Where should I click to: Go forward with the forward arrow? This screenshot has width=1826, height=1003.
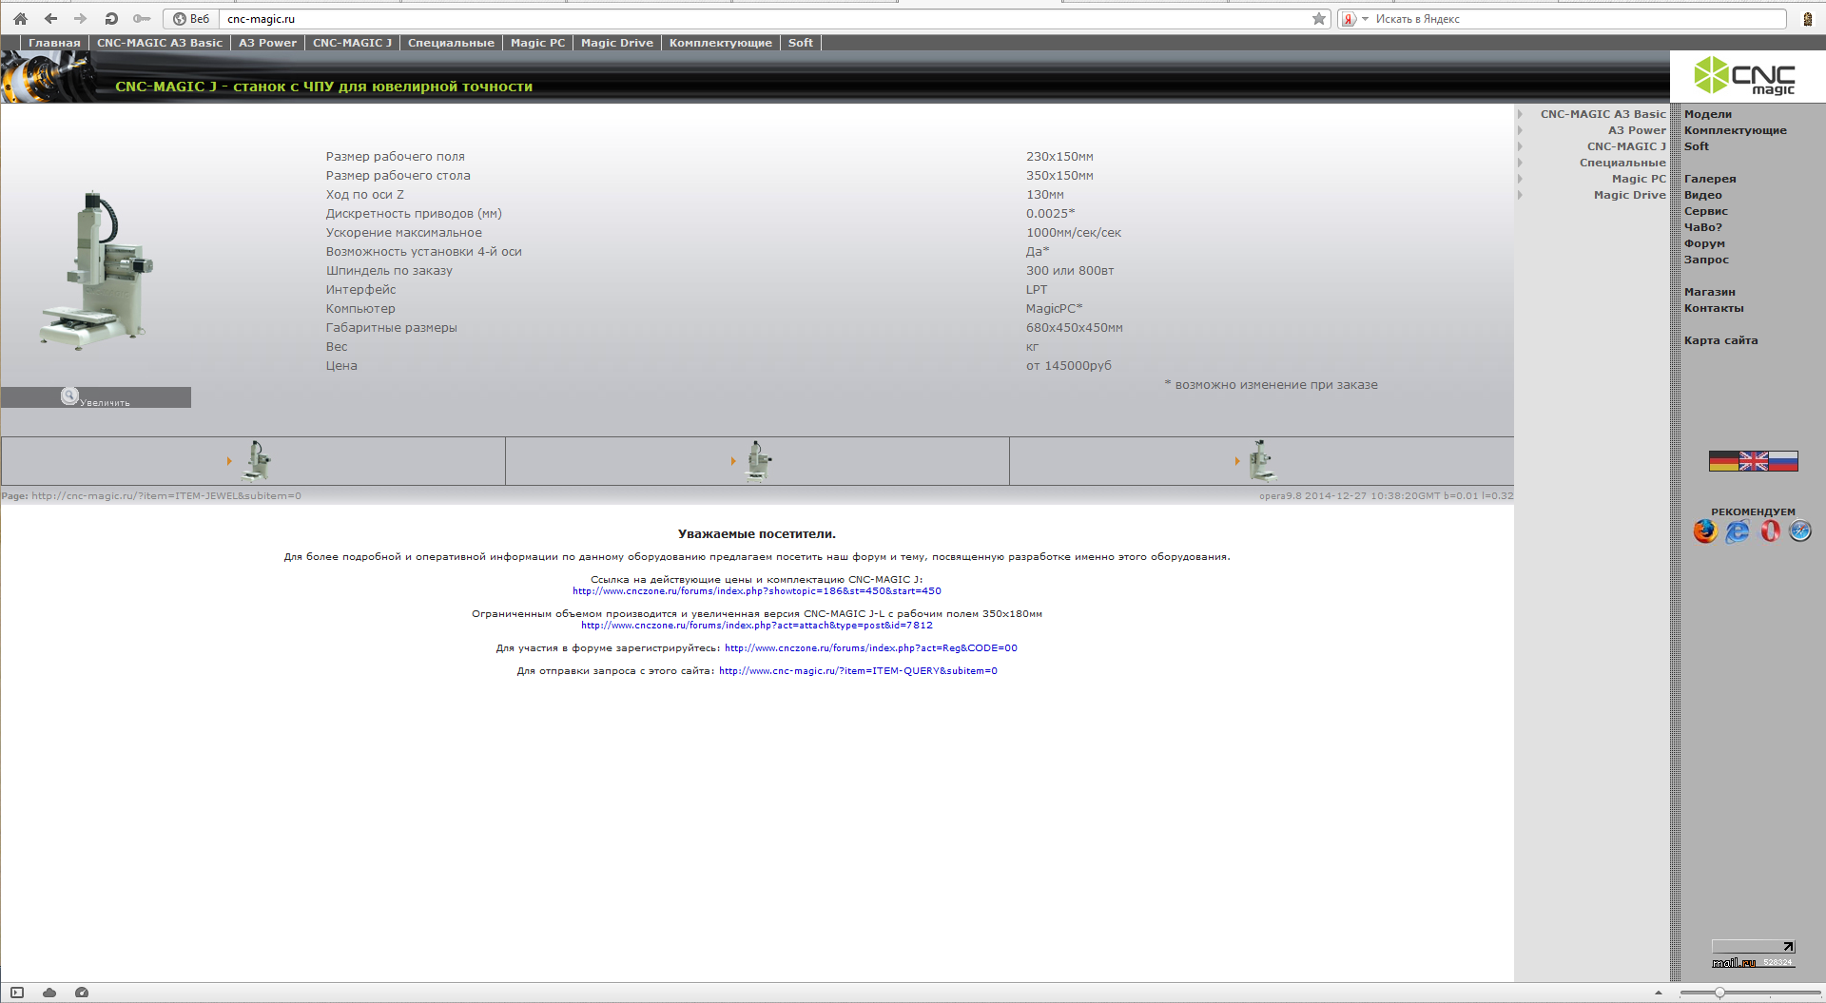point(81,19)
